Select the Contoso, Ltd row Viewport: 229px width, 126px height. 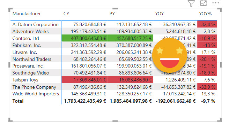pyautogui.click(x=114, y=38)
